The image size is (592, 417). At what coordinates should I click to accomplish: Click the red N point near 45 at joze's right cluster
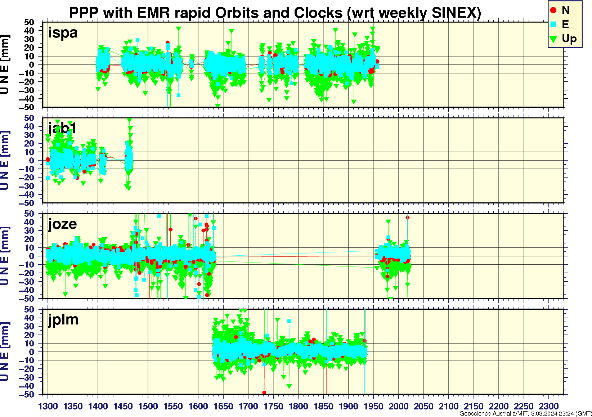[x=407, y=218]
